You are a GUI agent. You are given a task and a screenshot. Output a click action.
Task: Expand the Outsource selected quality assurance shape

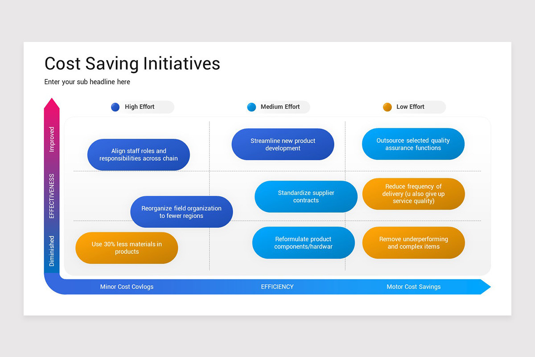point(413,144)
